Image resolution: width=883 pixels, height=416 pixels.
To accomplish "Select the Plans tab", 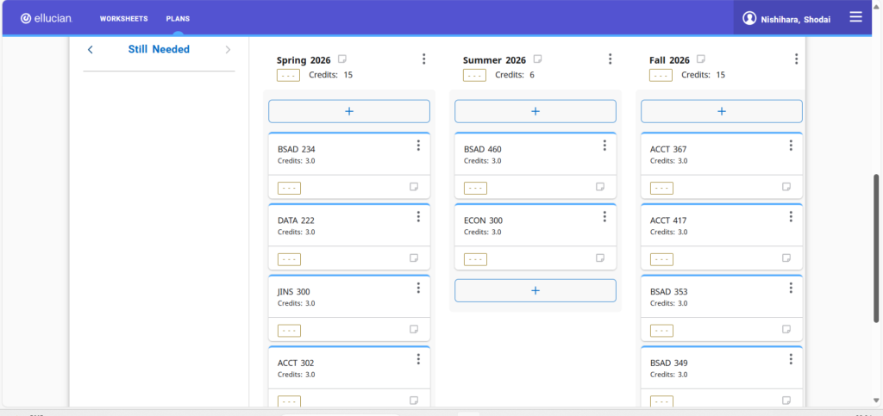I will [178, 18].
